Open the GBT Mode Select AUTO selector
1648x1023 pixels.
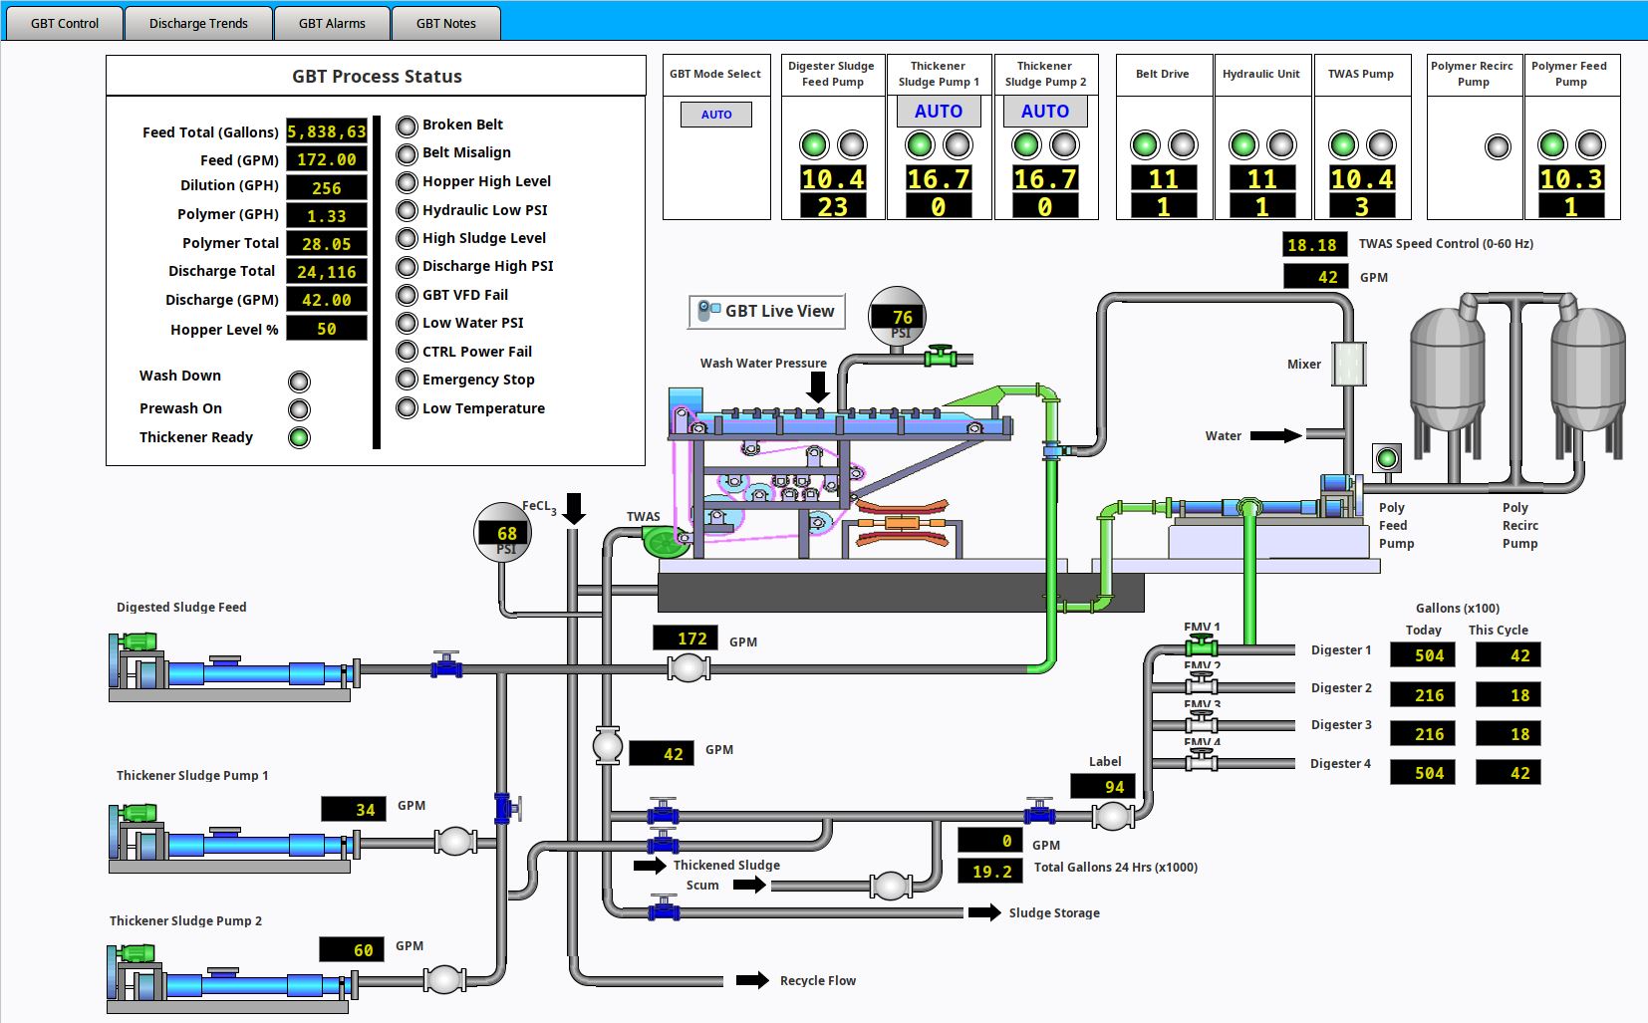tap(716, 115)
